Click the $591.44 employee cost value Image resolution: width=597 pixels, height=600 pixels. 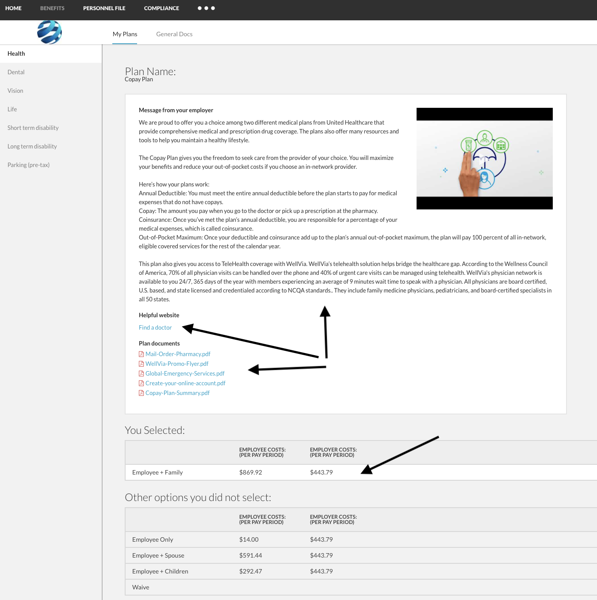coord(251,555)
